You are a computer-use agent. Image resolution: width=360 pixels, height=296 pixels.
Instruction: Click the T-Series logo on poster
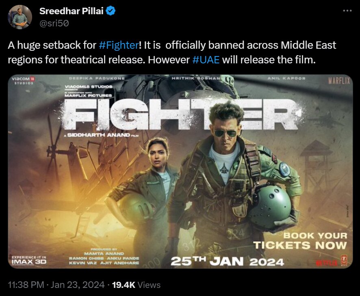(x=344, y=260)
